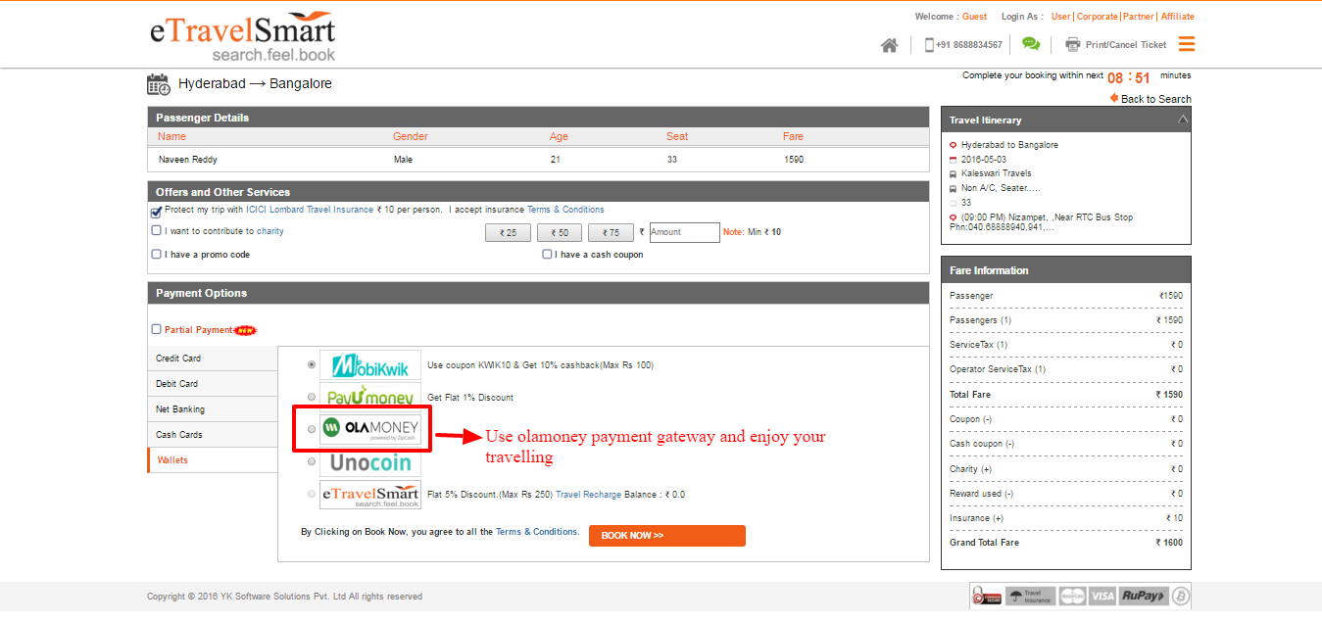Select the MobiKwik radio button
The height and width of the screenshot is (623, 1322).
click(x=312, y=364)
